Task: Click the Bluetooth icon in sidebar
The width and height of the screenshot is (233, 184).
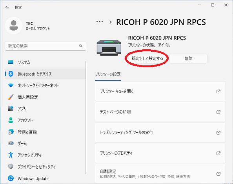Action: click(x=11, y=74)
